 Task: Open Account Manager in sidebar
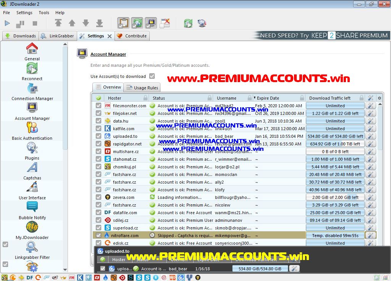32,111
